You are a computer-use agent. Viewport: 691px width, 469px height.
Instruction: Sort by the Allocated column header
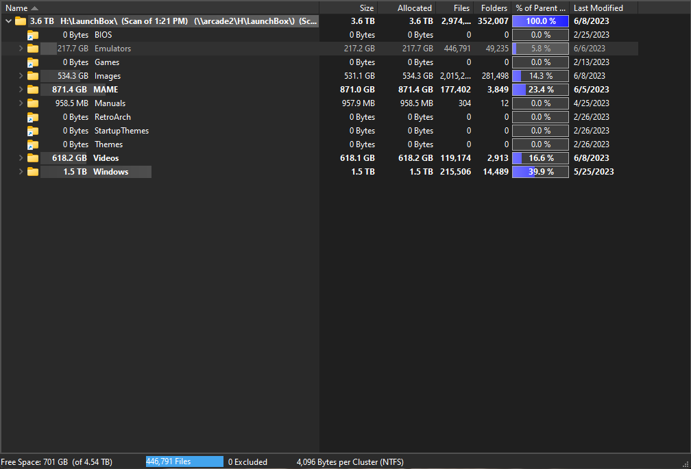(x=407, y=8)
